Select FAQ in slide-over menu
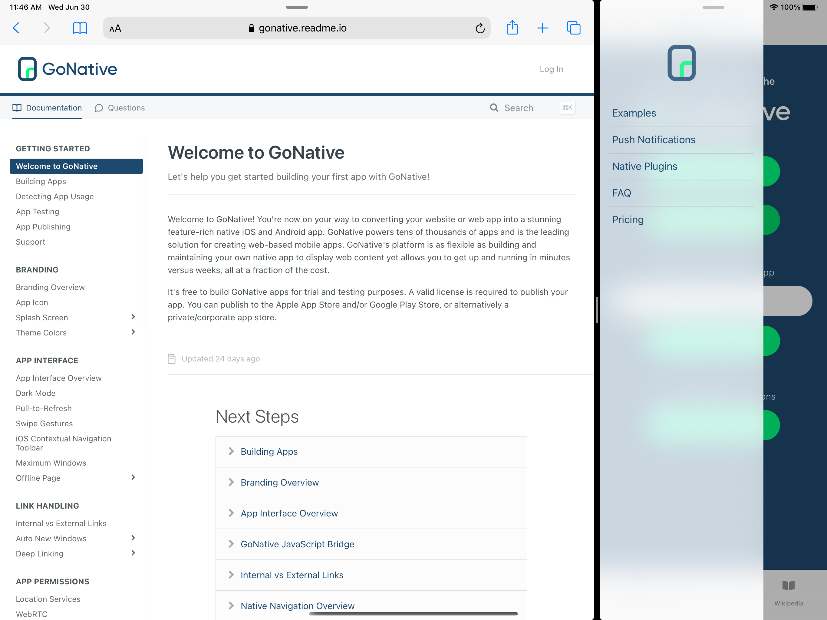This screenshot has height=620, width=827. click(x=681, y=193)
